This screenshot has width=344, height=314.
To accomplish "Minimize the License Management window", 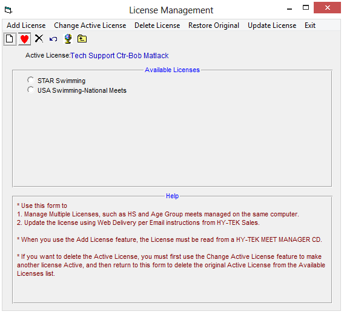I will [289, 9].
